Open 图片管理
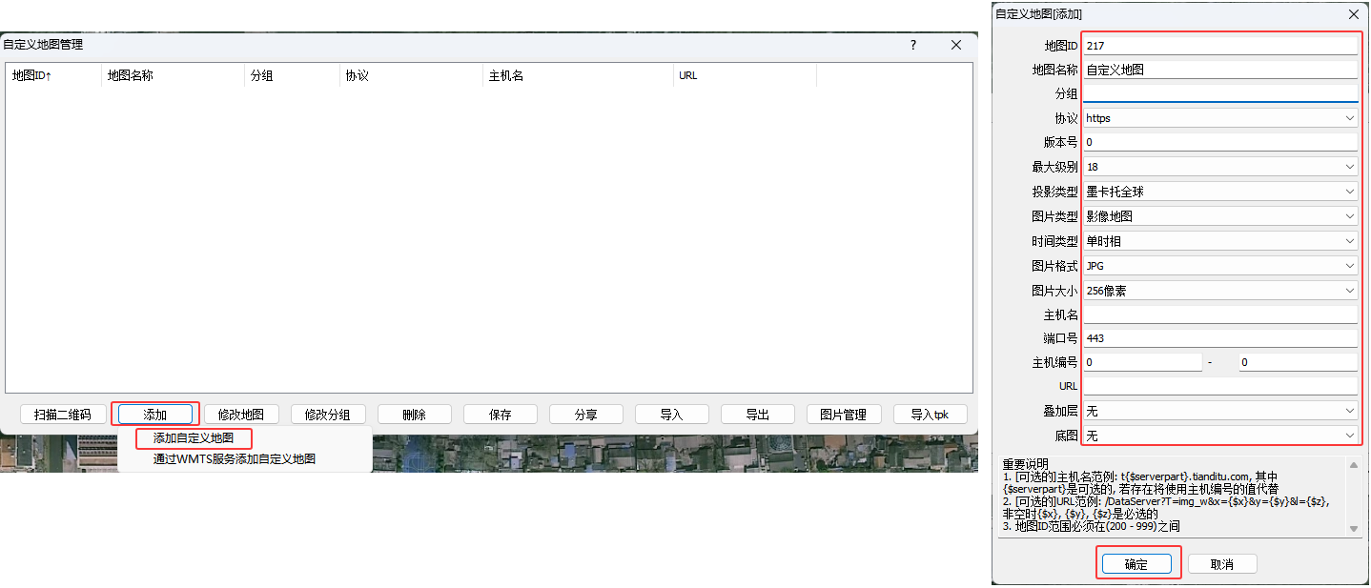The image size is (1371, 588). [x=844, y=415]
